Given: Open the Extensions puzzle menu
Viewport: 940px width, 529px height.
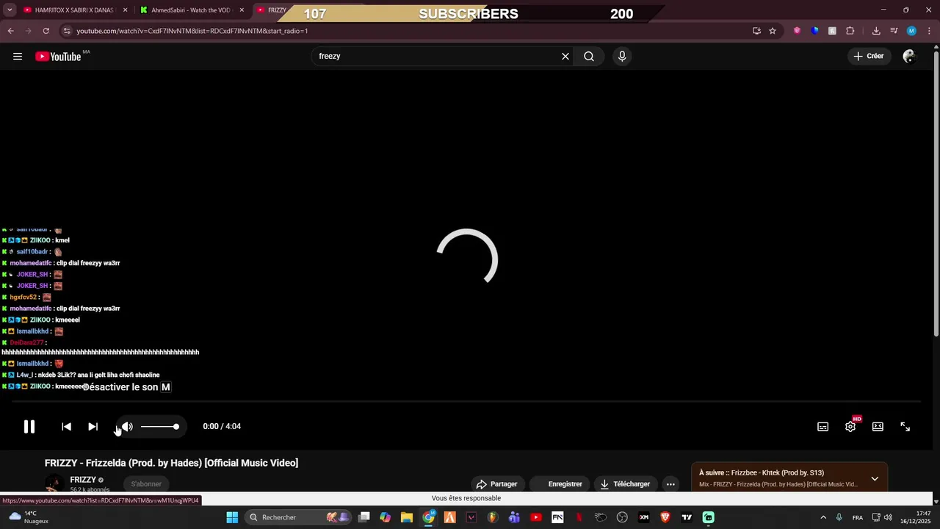Looking at the screenshot, I should [850, 31].
